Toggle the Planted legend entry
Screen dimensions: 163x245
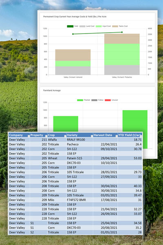pyautogui.click(x=84, y=100)
